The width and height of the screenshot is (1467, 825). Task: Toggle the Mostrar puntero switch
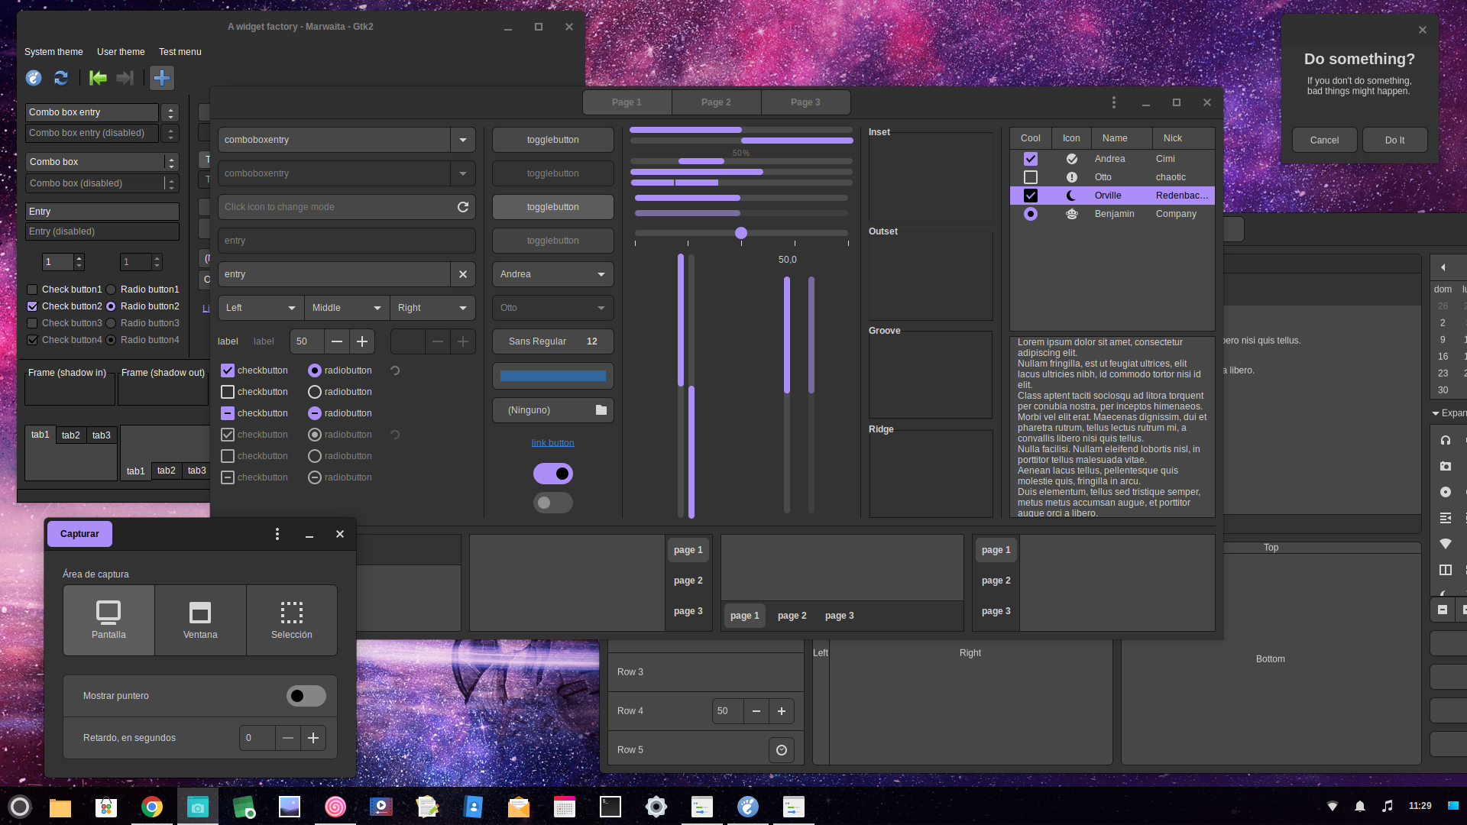(306, 696)
